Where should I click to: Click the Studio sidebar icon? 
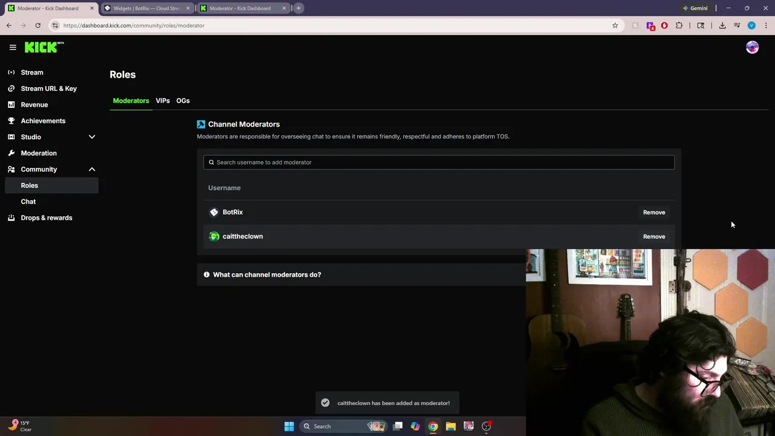[x=11, y=137]
